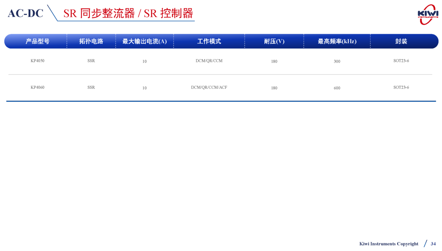
Task: Click the Kiwi Instruments logo
Action: [x=428, y=15]
